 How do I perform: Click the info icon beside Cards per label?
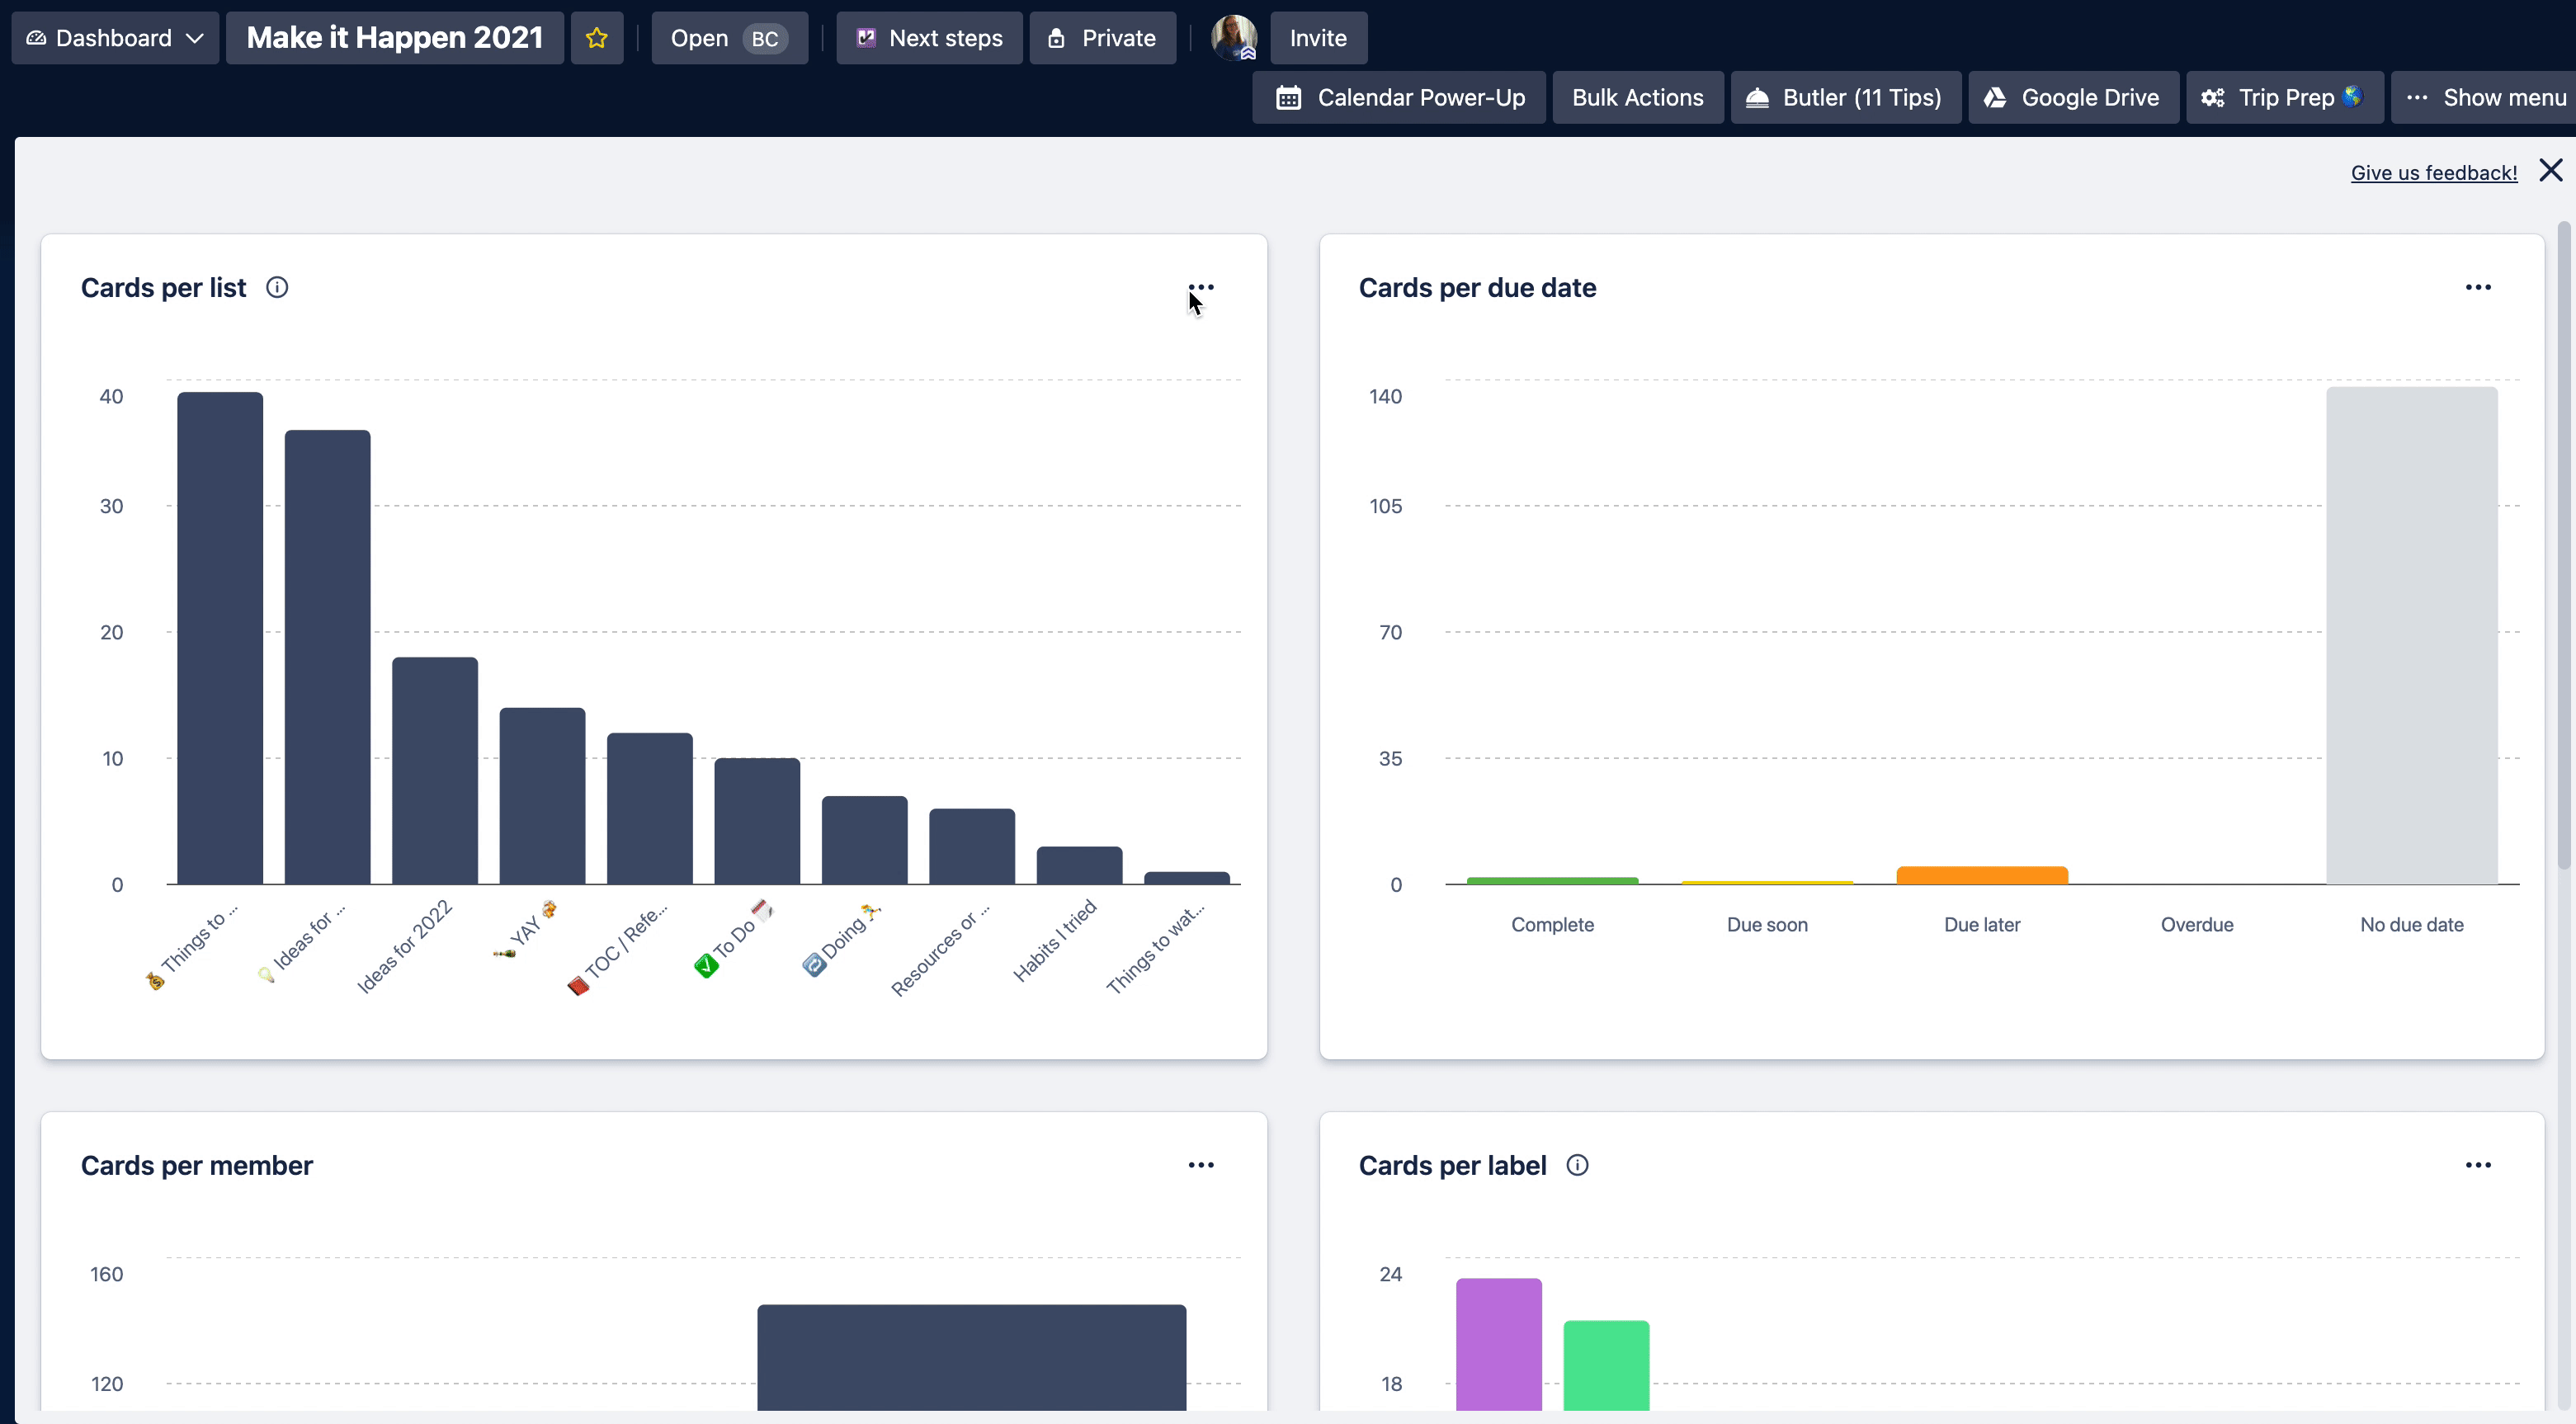[1577, 1165]
